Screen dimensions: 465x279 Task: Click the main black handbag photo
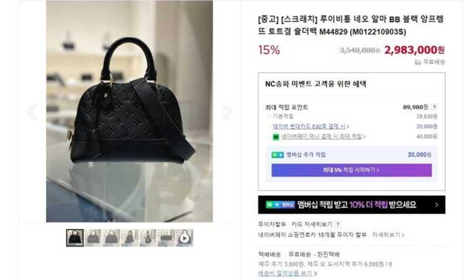[x=130, y=111]
